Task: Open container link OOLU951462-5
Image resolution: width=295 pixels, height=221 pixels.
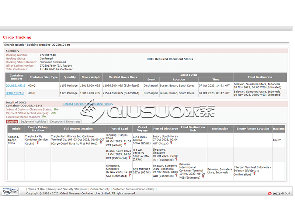Action: [x=15, y=86]
